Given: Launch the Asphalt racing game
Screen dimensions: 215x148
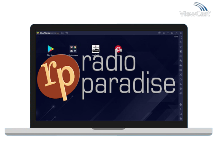Looking at the screenshot, I should pos(96,49).
